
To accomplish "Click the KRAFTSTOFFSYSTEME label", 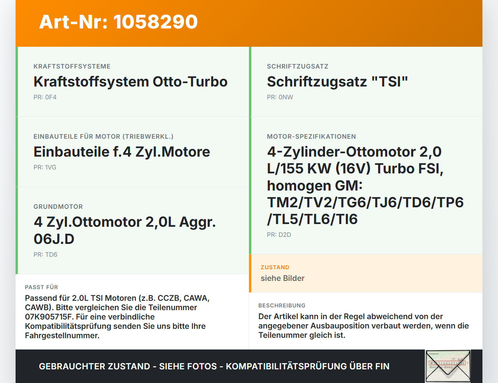I will point(72,67).
